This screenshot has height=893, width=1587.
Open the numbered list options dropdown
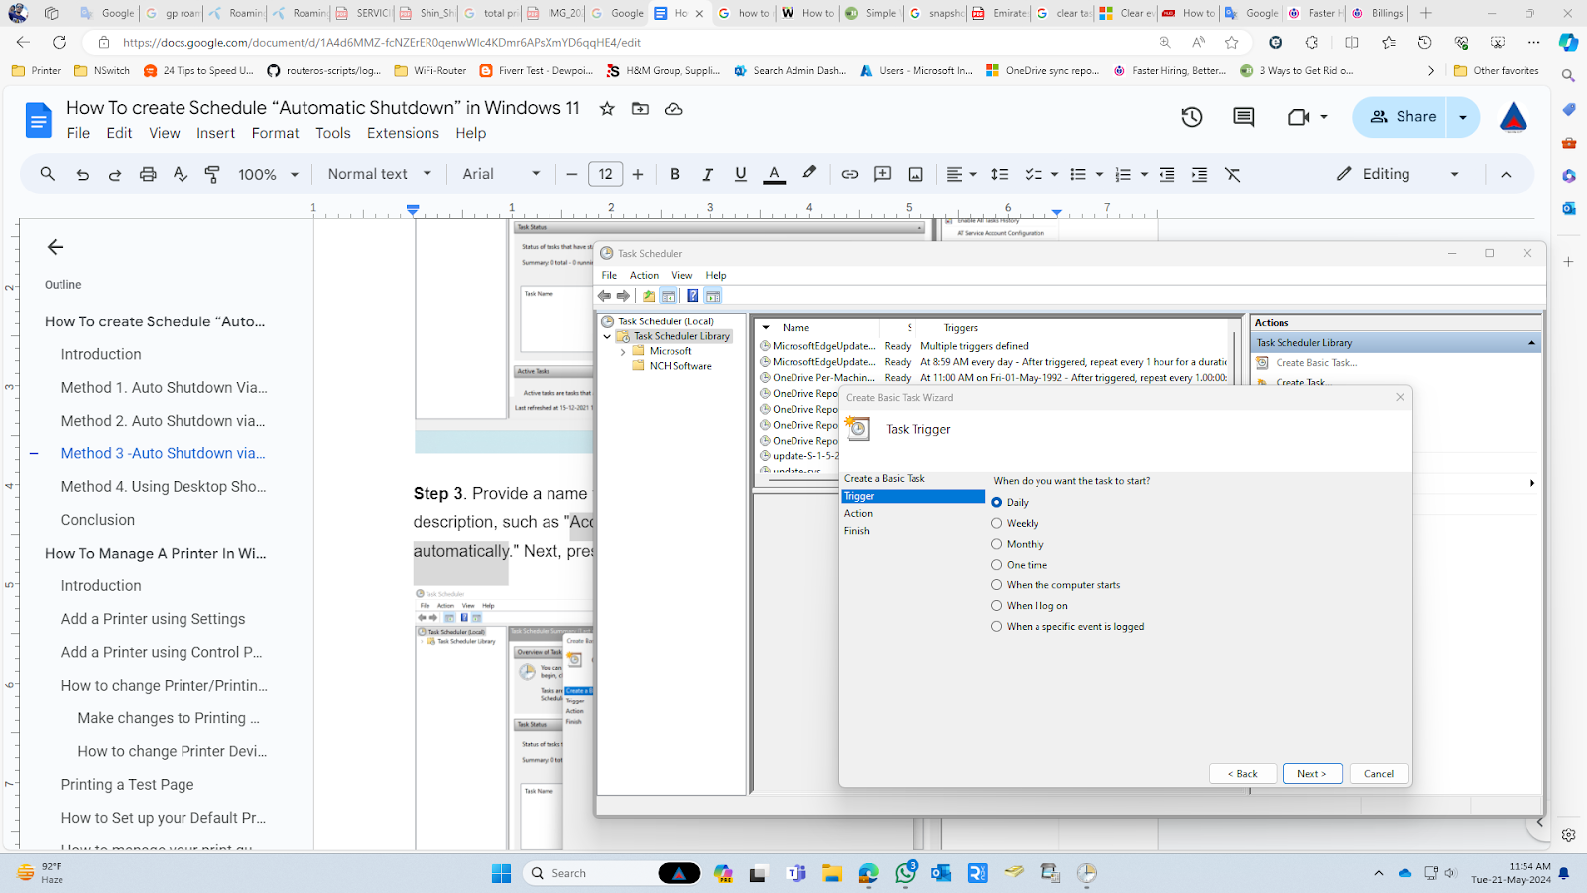tap(1144, 174)
